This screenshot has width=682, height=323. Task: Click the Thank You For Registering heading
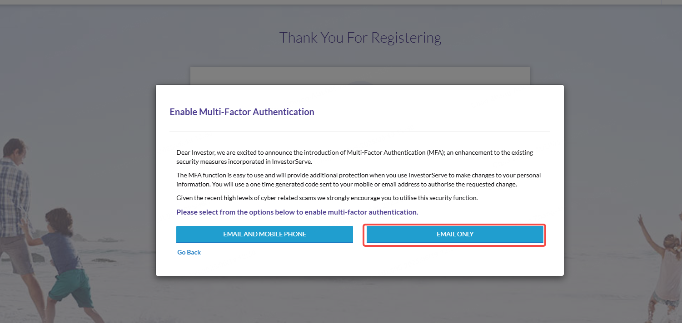coord(360,38)
